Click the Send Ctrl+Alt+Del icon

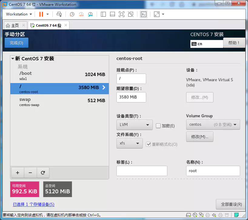click(x=59, y=14)
